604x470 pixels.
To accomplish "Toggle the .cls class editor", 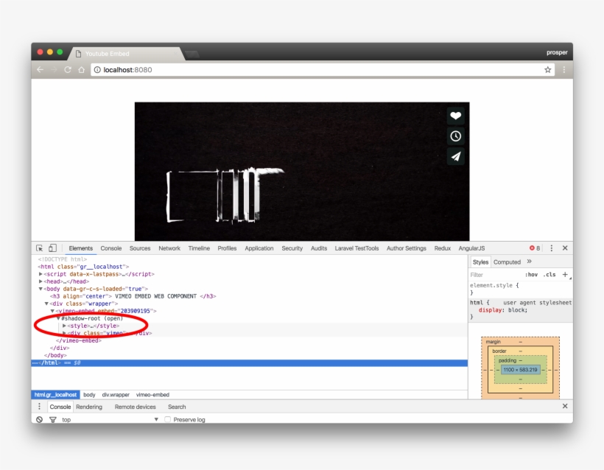I will [548, 273].
